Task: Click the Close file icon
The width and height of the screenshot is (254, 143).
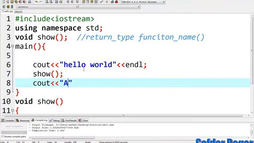Action: click(20, 2)
